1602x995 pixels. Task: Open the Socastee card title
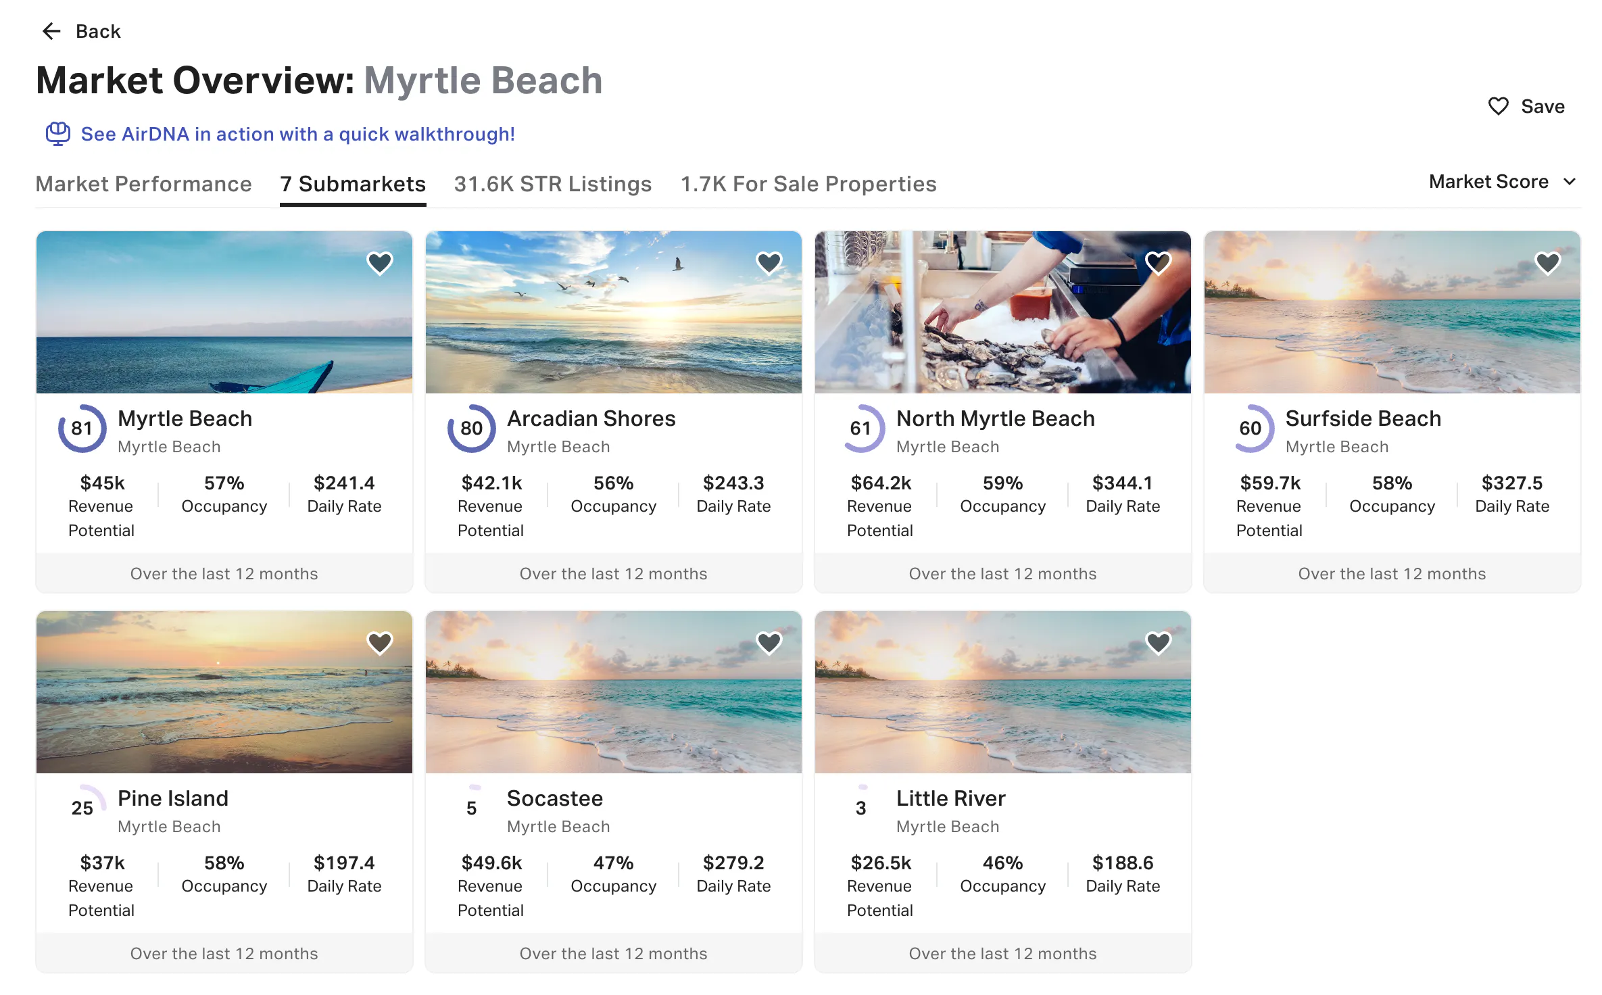coord(555,798)
